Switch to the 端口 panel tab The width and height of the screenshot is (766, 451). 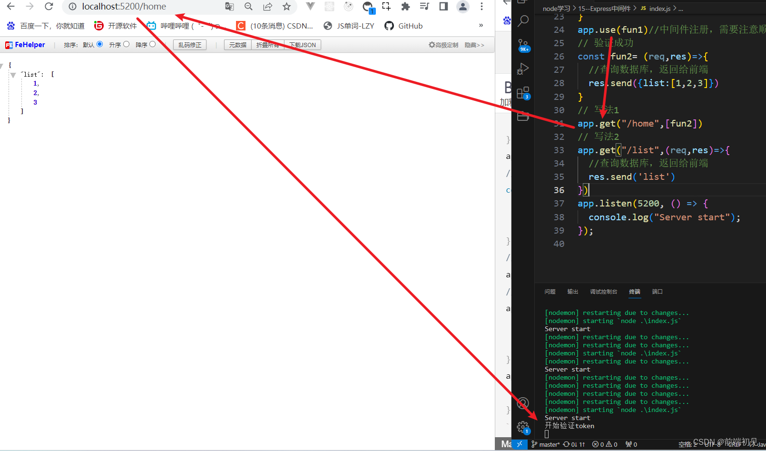tap(657, 292)
